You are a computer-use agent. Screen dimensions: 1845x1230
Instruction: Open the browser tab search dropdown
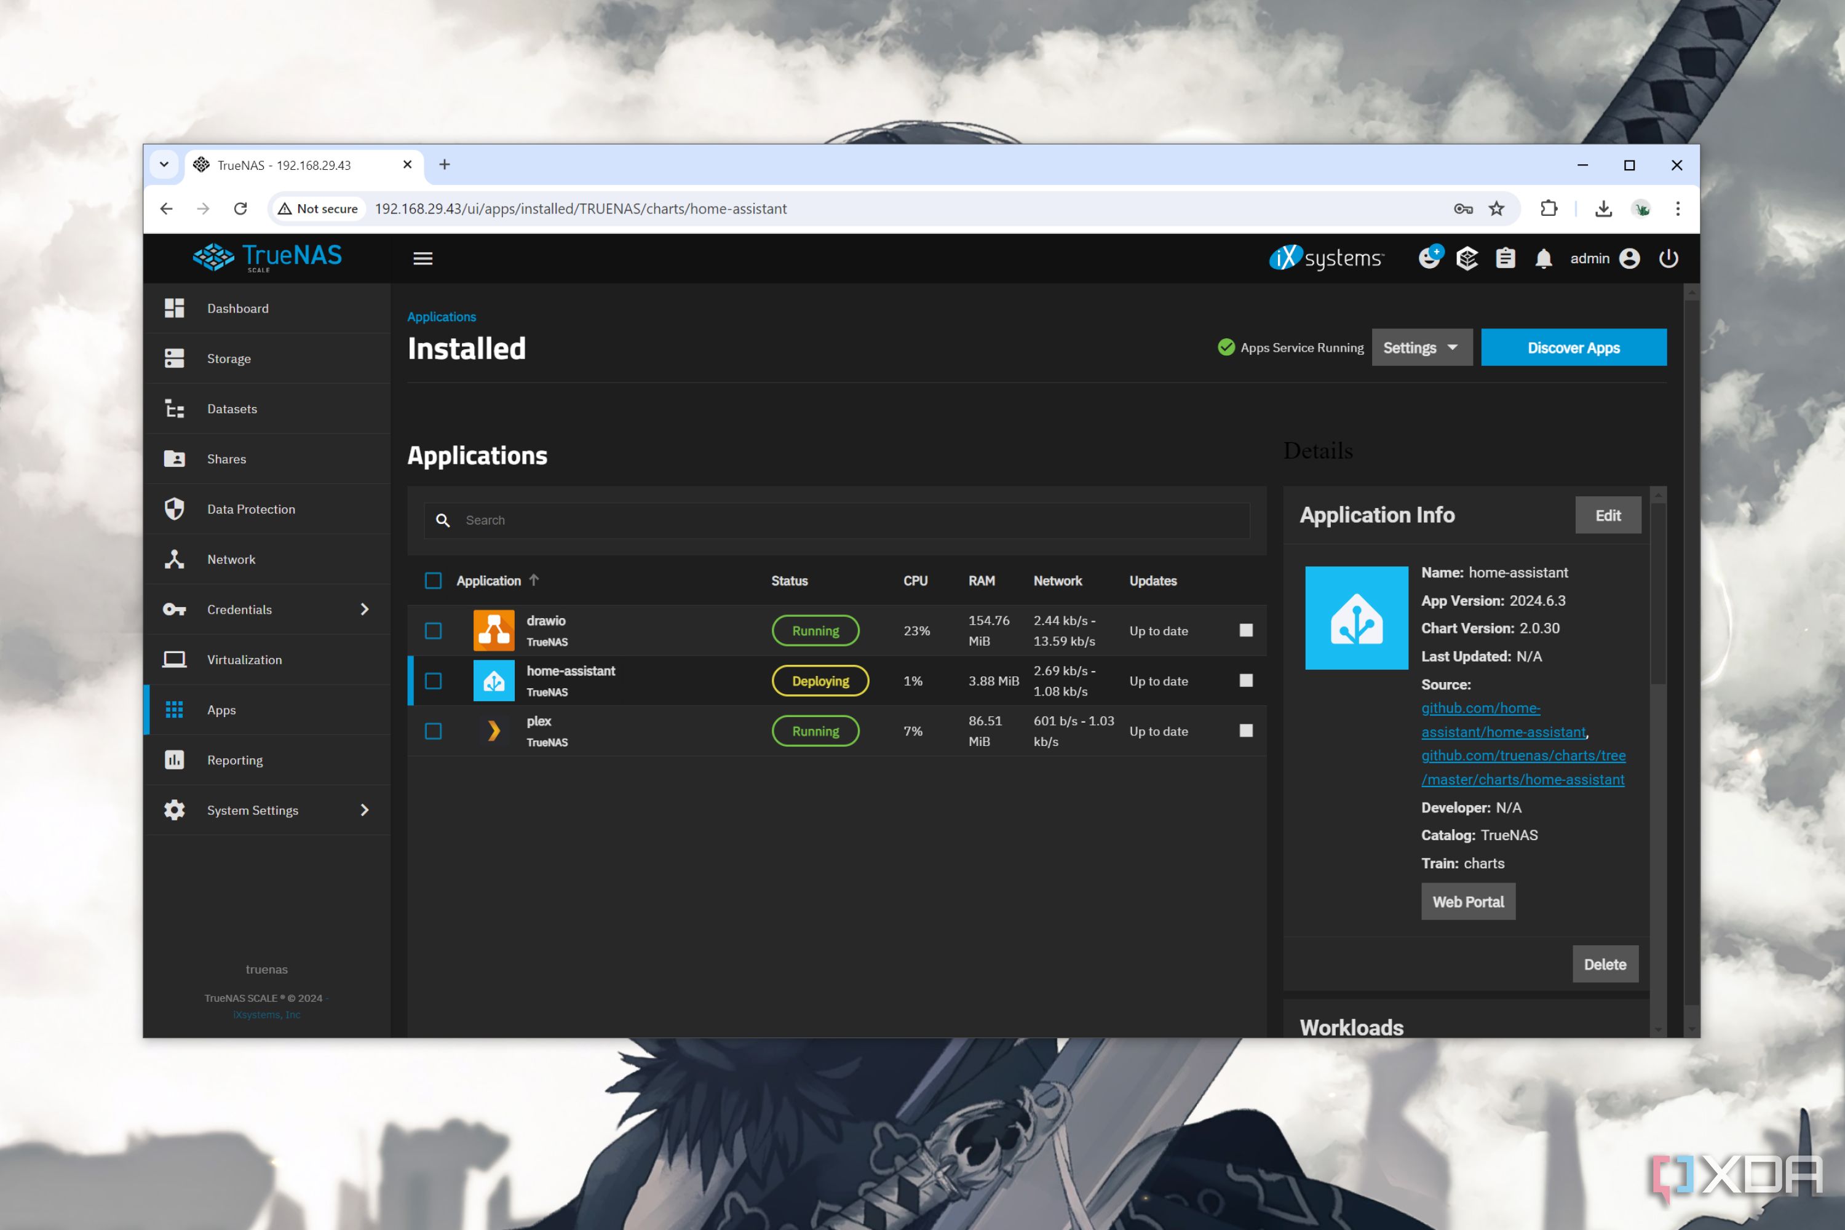[x=164, y=165]
